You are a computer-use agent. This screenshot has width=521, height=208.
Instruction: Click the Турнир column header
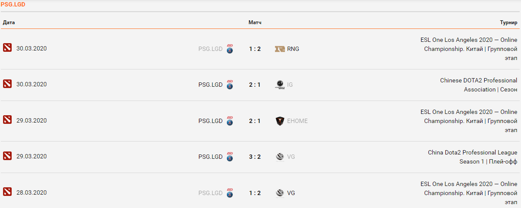coord(508,22)
